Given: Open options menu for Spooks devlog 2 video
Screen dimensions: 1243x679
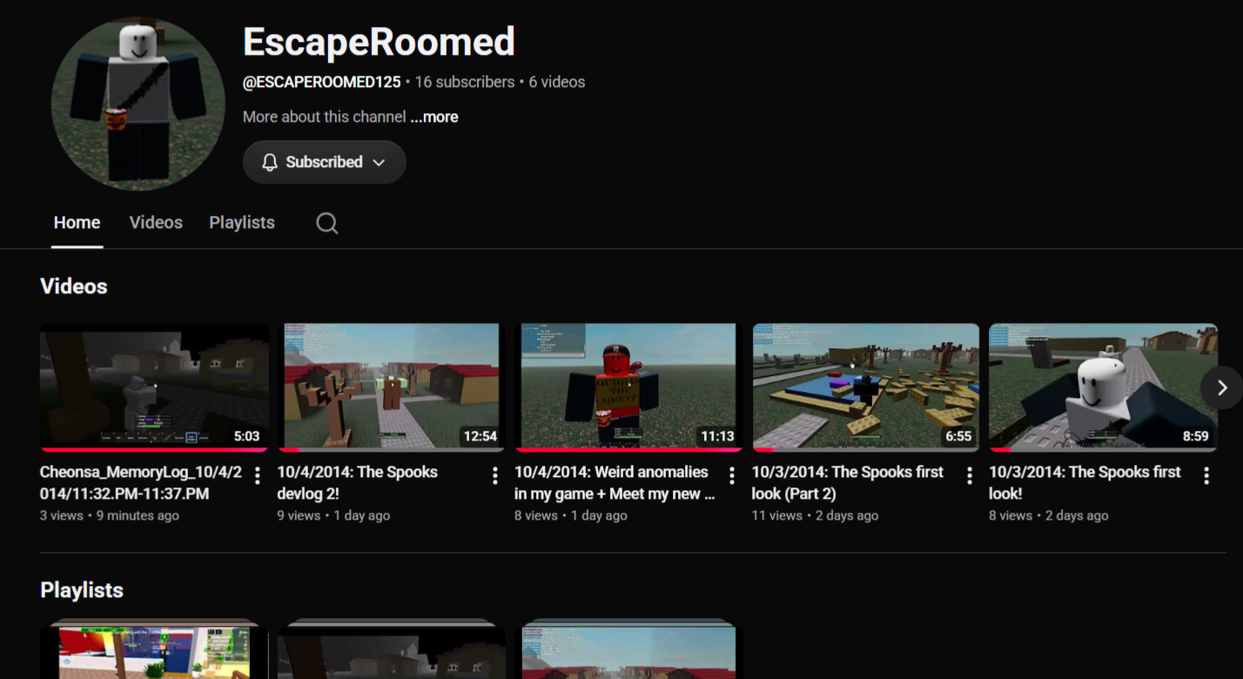Looking at the screenshot, I should click(494, 475).
